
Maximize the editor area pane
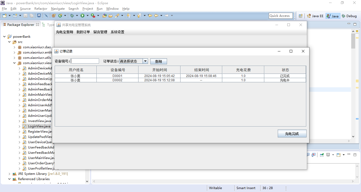tap(355, 24)
